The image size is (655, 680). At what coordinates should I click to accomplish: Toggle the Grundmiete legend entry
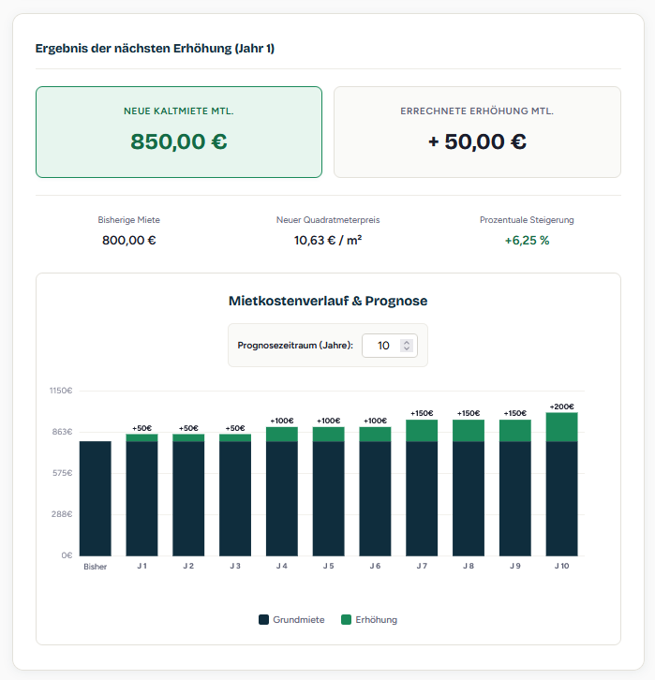tap(291, 620)
